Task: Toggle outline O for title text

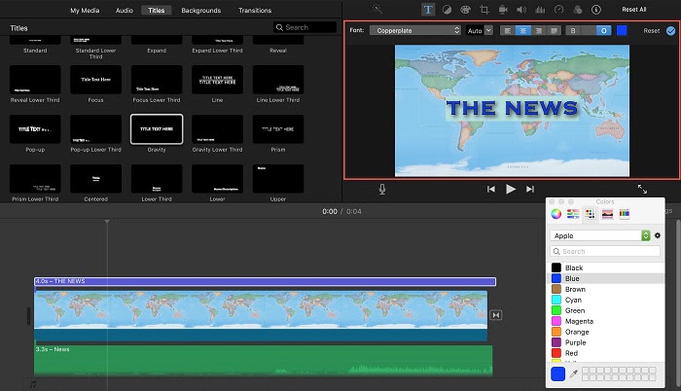Action: (x=604, y=31)
